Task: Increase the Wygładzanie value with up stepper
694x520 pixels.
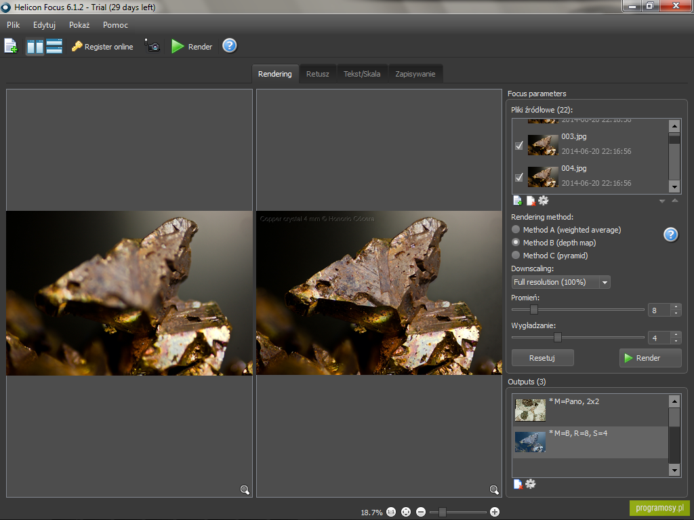Action: 676,335
